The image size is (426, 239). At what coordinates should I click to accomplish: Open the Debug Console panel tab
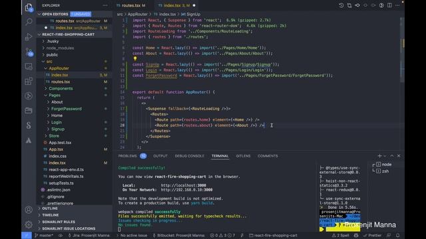point(189,156)
